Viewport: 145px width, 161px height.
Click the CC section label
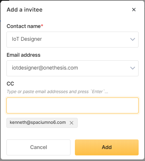[x=10, y=84]
